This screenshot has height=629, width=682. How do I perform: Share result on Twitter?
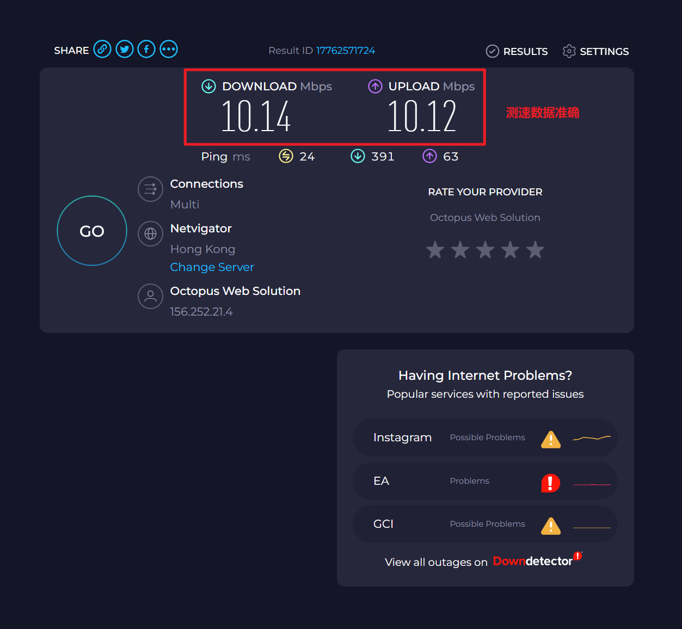tap(125, 50)
